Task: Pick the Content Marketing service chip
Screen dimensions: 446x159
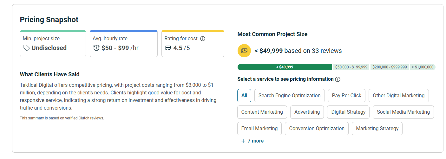Action: pyautogui.click(x=262, y=112)
